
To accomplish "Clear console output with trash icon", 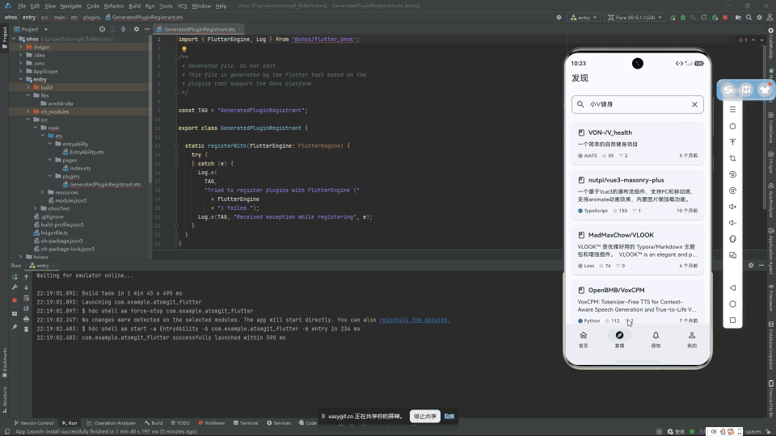I will click(x=26, y=329).
